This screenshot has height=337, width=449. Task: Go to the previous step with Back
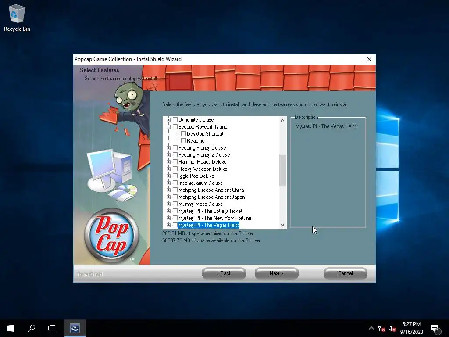tap(224, 273)
